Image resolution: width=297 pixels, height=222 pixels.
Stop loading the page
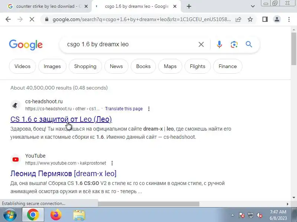(x=32, y=19)
